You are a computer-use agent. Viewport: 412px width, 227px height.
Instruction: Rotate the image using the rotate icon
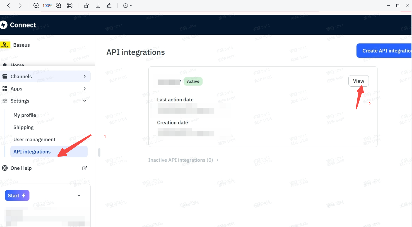(x=86, y=6)
